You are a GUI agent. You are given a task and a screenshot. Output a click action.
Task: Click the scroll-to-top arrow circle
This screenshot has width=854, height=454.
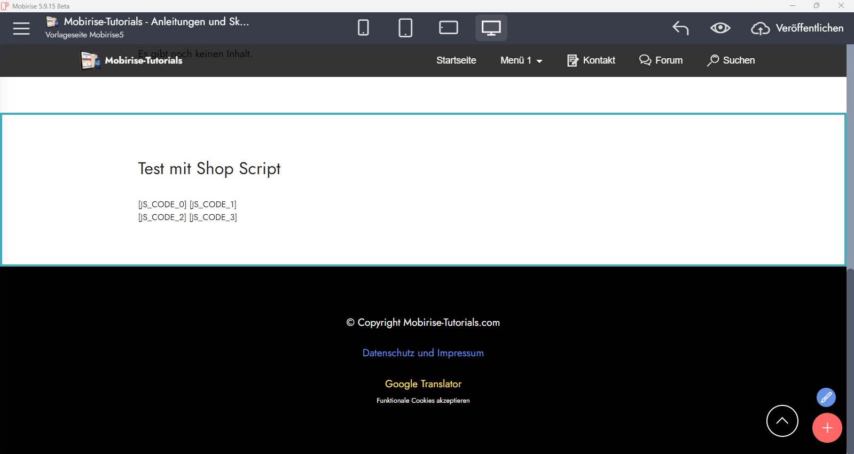point(782,421)
